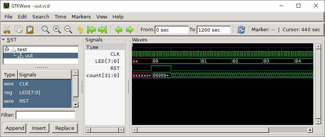
Task: Collapse the SST panel triangle
Action: [x=3, y=40]
